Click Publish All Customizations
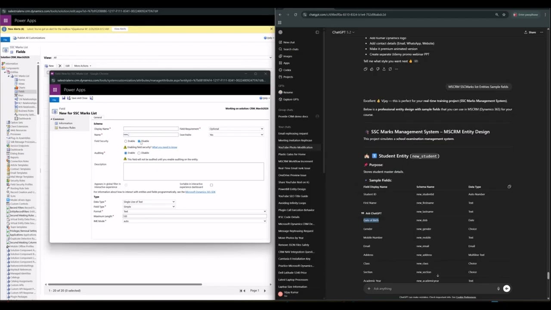 click(x=29, y=38)
